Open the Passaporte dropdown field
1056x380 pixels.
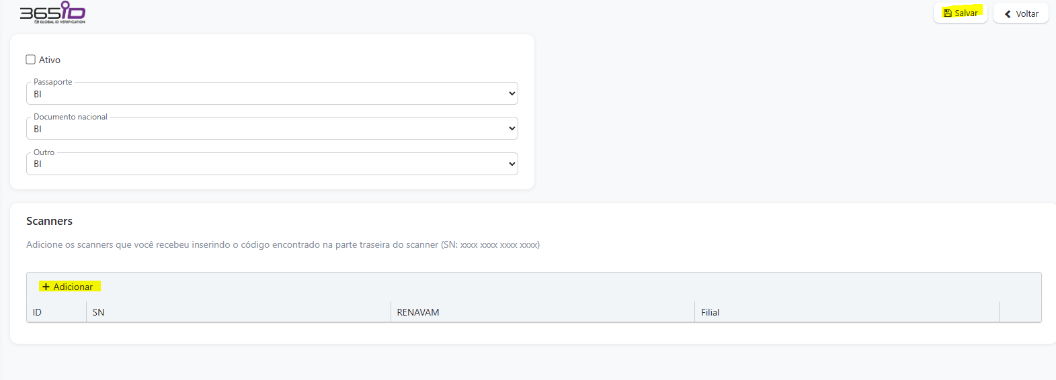[x=269, y=94]
